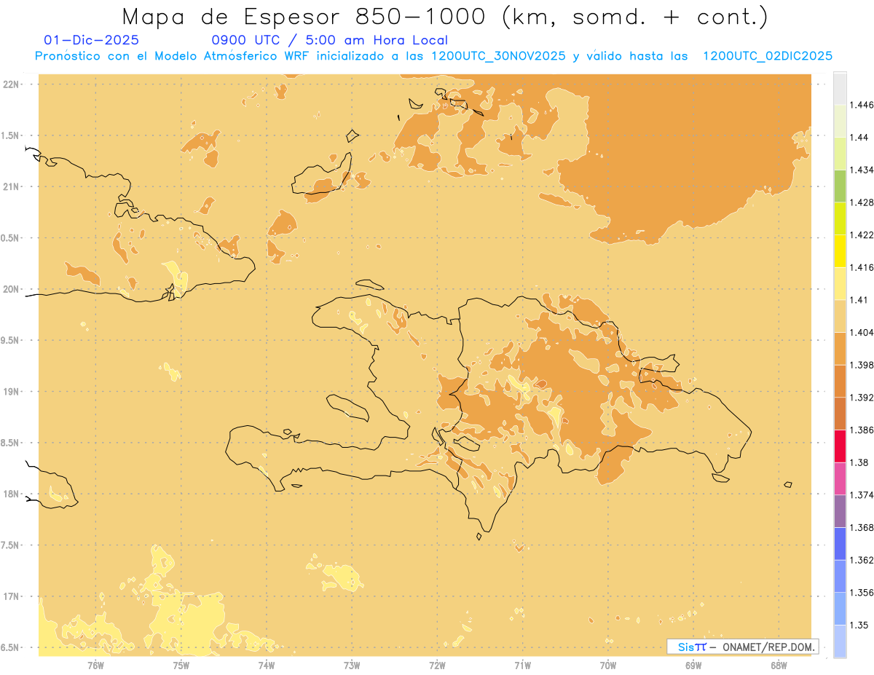Click the '76W' longitude label
The height and width of the screenshot is (675, 874).
[x=95, y=665]
